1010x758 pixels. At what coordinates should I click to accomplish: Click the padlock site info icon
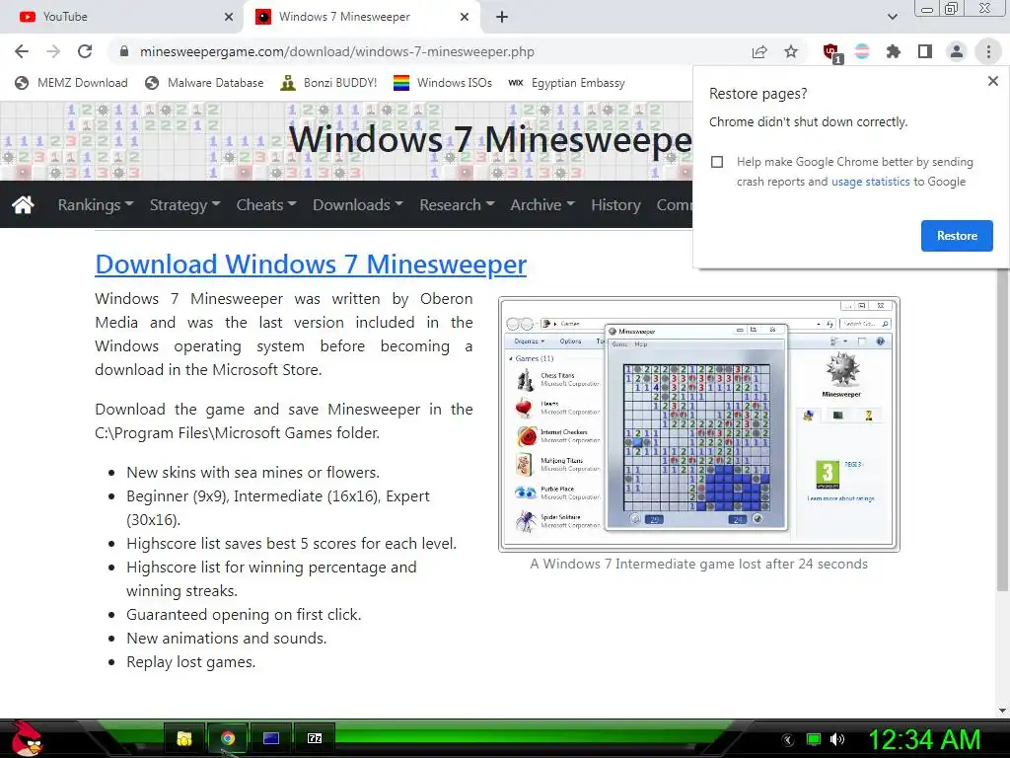[x=124, y=51]
